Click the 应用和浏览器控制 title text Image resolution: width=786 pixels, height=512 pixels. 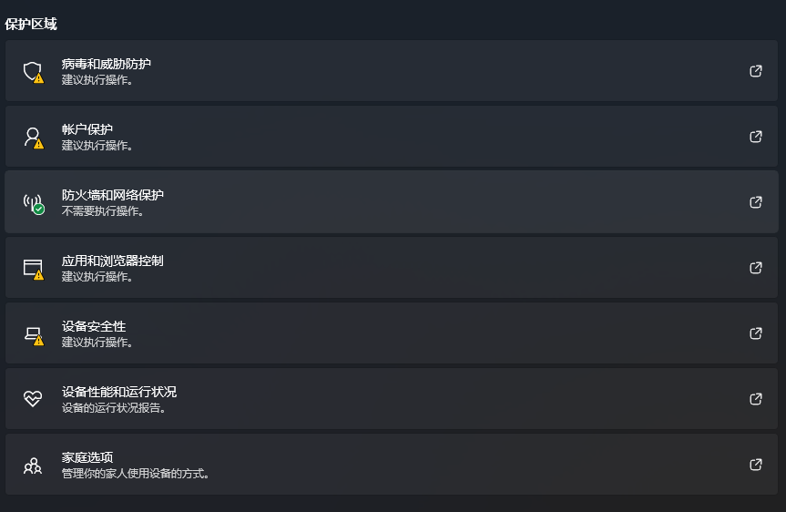click(113, 261)
